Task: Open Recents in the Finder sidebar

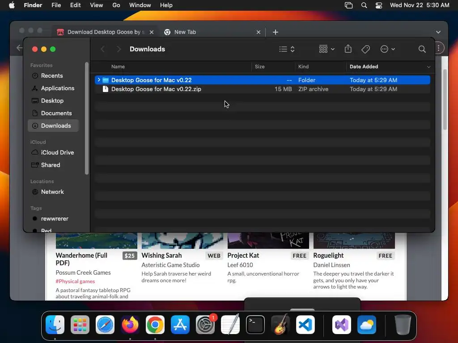Action: coord(52,75)
